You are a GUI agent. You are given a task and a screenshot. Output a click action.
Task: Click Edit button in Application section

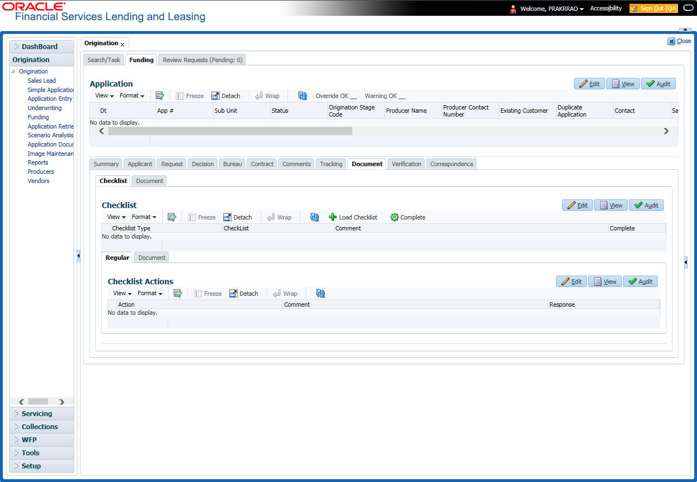pyautogui.click(x=589, y=84)
